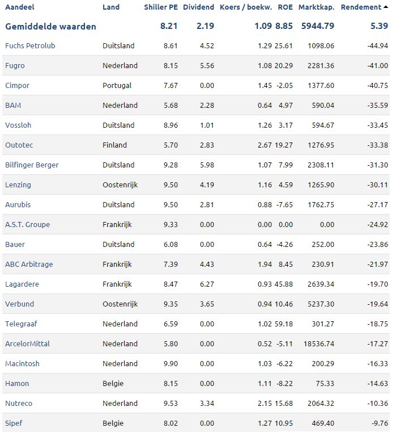
Task: Select the Cimpor stock link
Action: (x=17, y=85)
